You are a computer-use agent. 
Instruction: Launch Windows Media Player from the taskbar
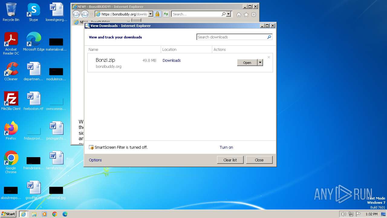tap(44, 214)
